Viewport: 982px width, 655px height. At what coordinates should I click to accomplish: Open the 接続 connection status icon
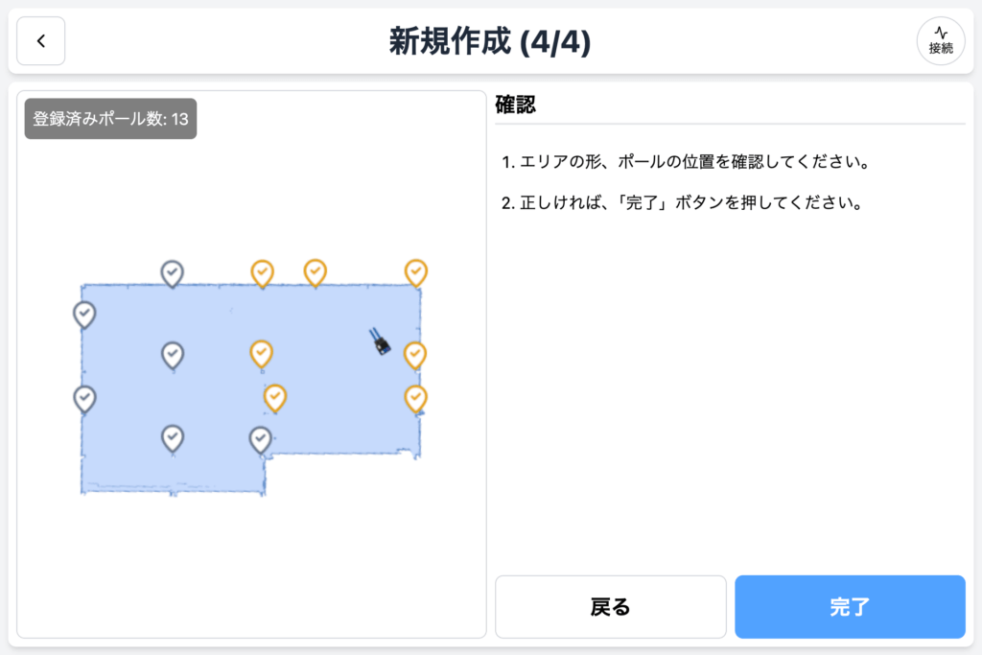940,41
